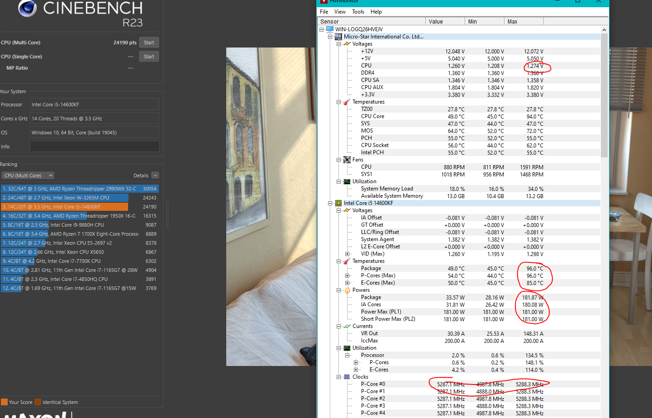Click the rendered room image in Cinebench
Viewport: 652px width, 418px height.
tap(271, 207)
